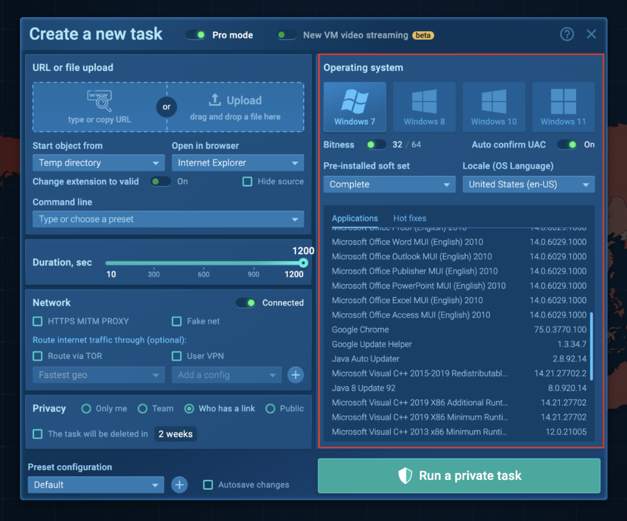The image size is (627, 521).
Task: Turn off Auto confirm UAC toggle
Action: pos(567,144)
